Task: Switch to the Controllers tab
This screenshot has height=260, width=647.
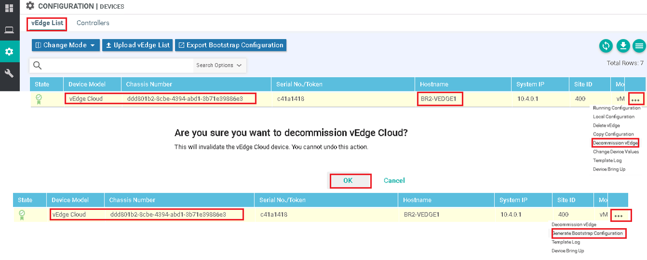Action: (x=93, y=23)
